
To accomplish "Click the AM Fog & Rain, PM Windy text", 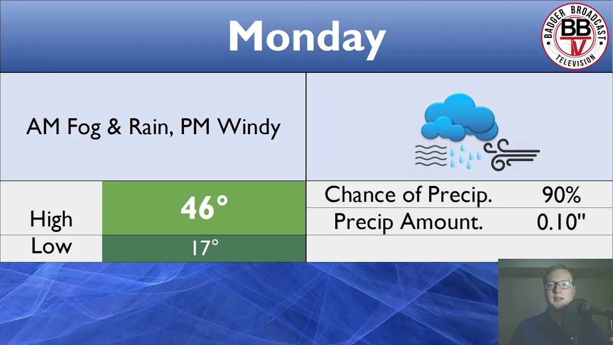I will coord(153,127).
